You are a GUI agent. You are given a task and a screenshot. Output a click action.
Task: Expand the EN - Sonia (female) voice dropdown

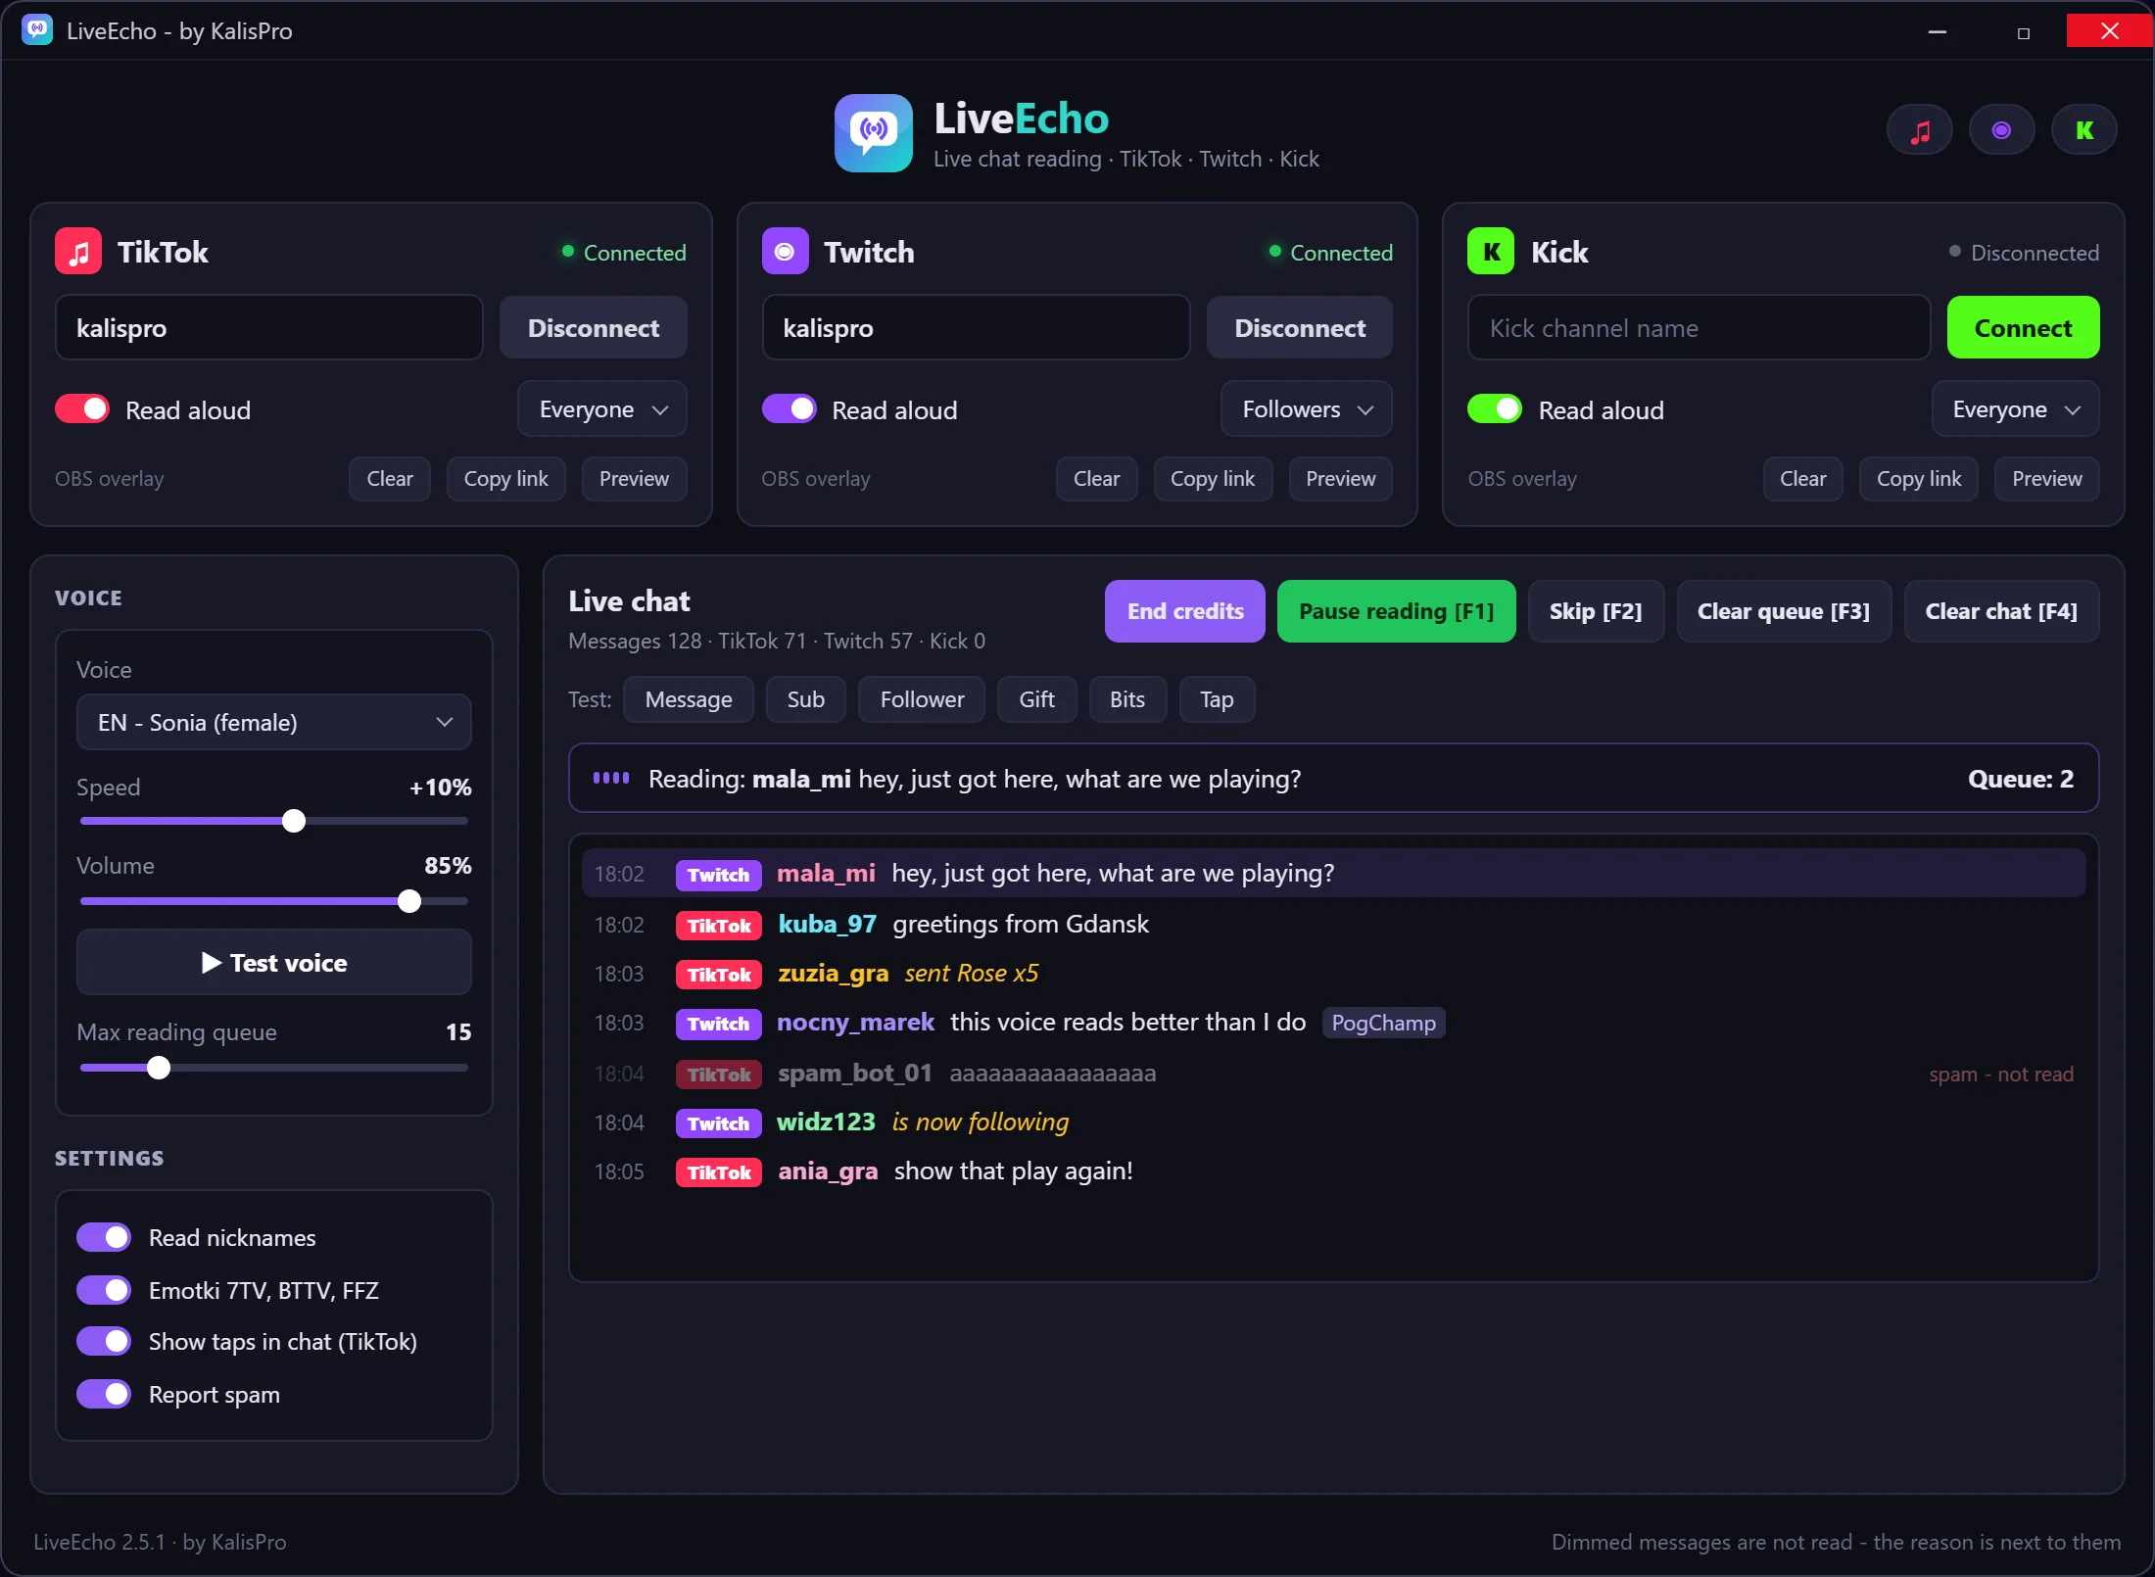click(274, 723)
